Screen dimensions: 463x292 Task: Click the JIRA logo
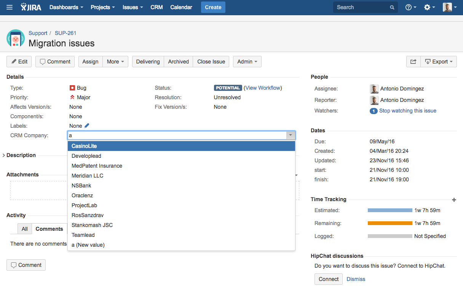31,7
